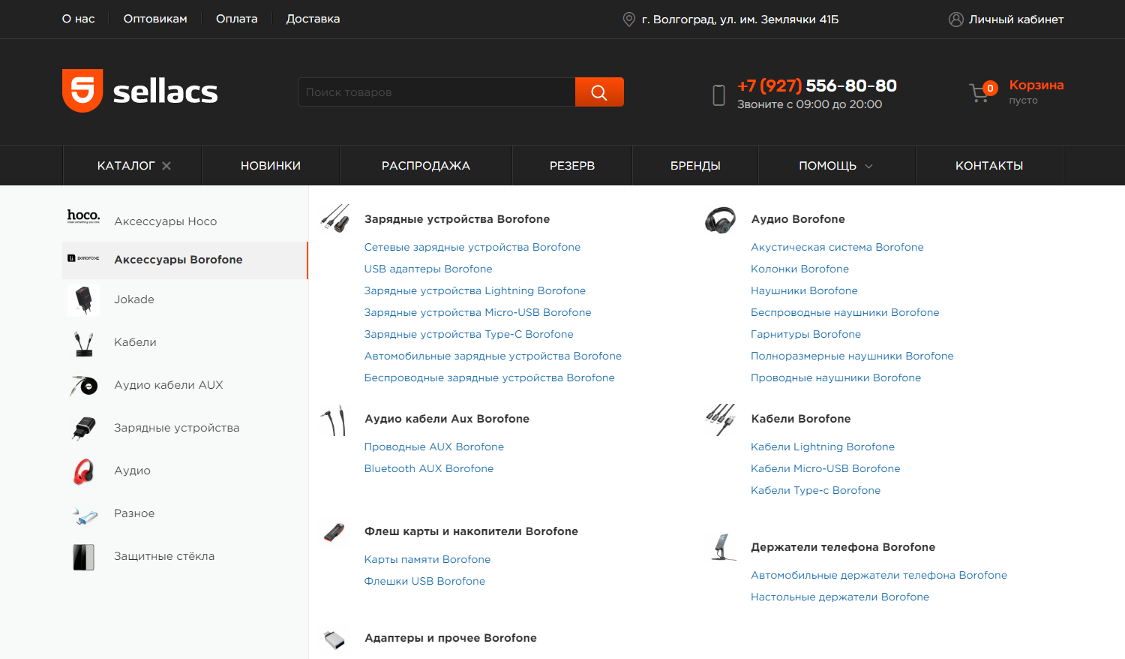
Task: Open Флешки USB Borofone link
Action: pyautogui.click(x=424, y=581)
